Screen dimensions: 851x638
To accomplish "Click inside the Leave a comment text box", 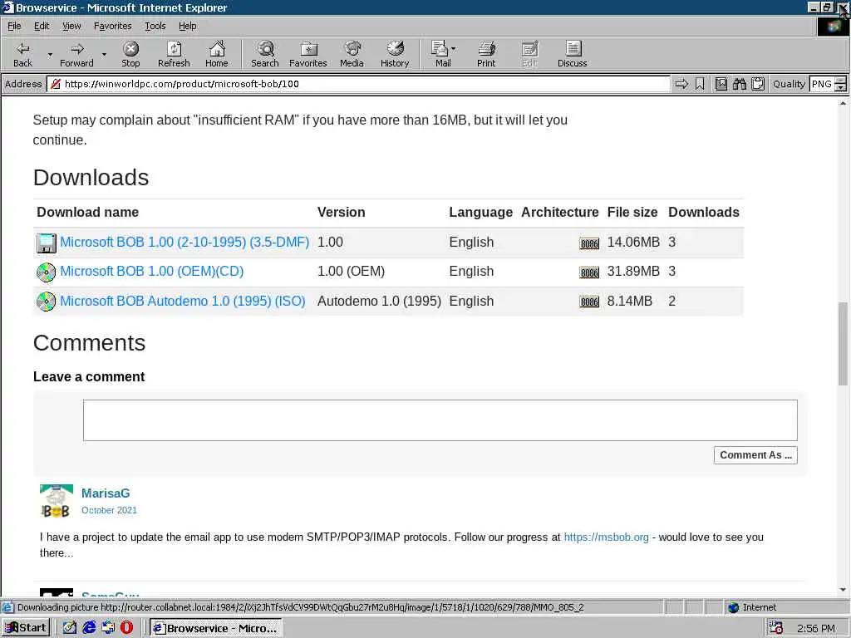I will [x=440, y=420].
